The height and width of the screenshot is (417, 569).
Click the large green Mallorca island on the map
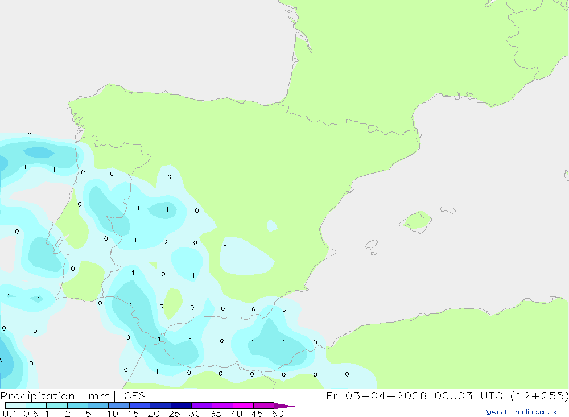coord(417,221)
